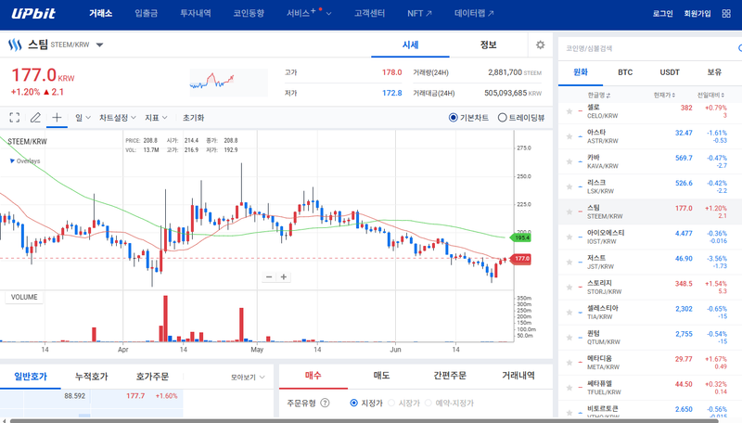Screen dimensions: 742x423
Task: Switch to the 정보 tab
Action: coord(489,45)
